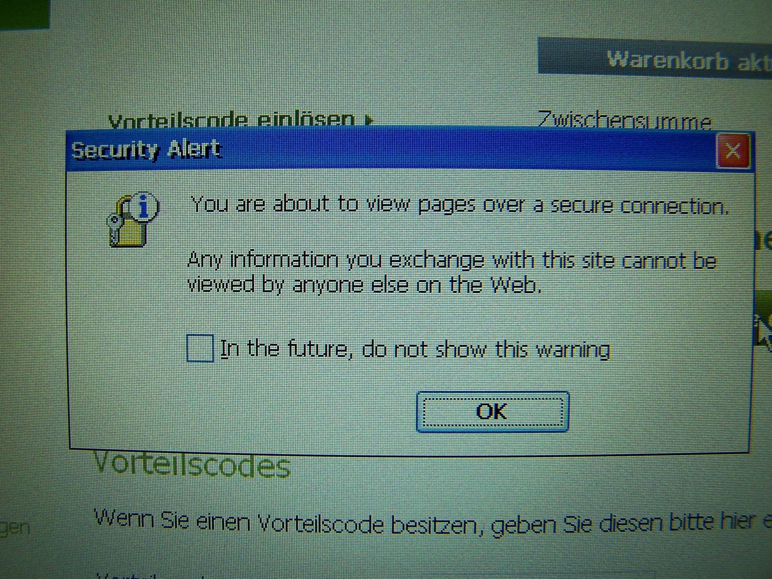Viewport: 772px width, 579px height.
Task: Click the "You are about to view pages" message
Action: [460, 204]
